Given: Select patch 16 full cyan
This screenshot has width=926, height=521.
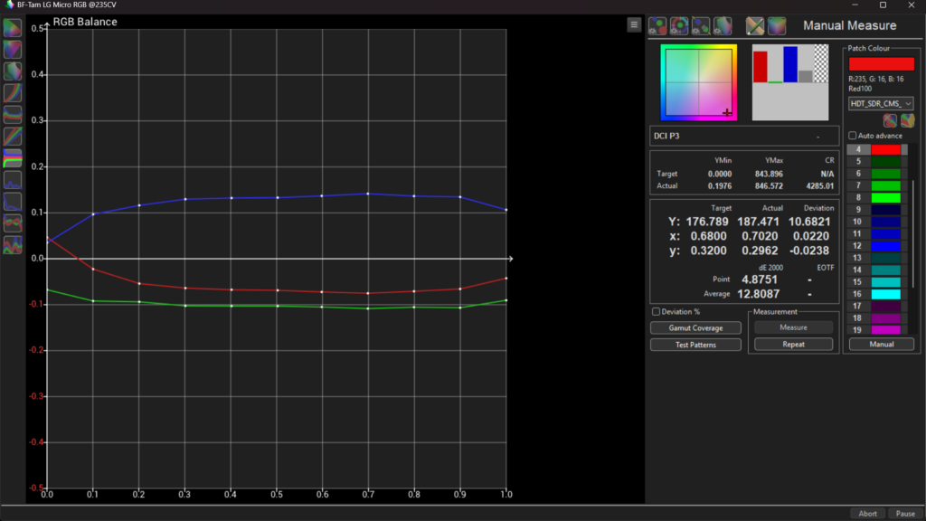Looking at the screenshot, I should (877, 294).
